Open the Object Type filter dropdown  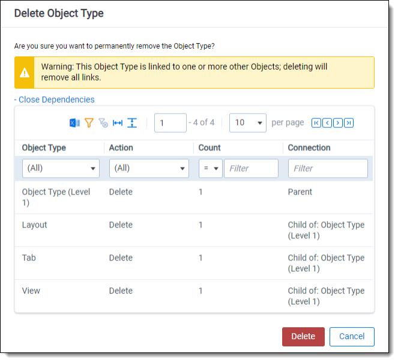point(61,168)
